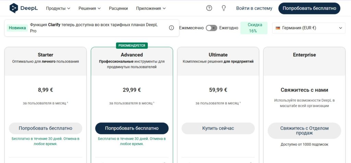Select the Ежемесячно billing label
Screen dimensions: 351x163
(191, 28)
